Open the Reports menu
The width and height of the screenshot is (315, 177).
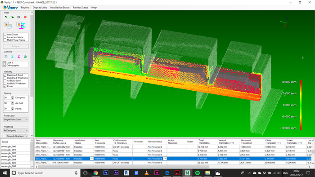coord(25,8)
